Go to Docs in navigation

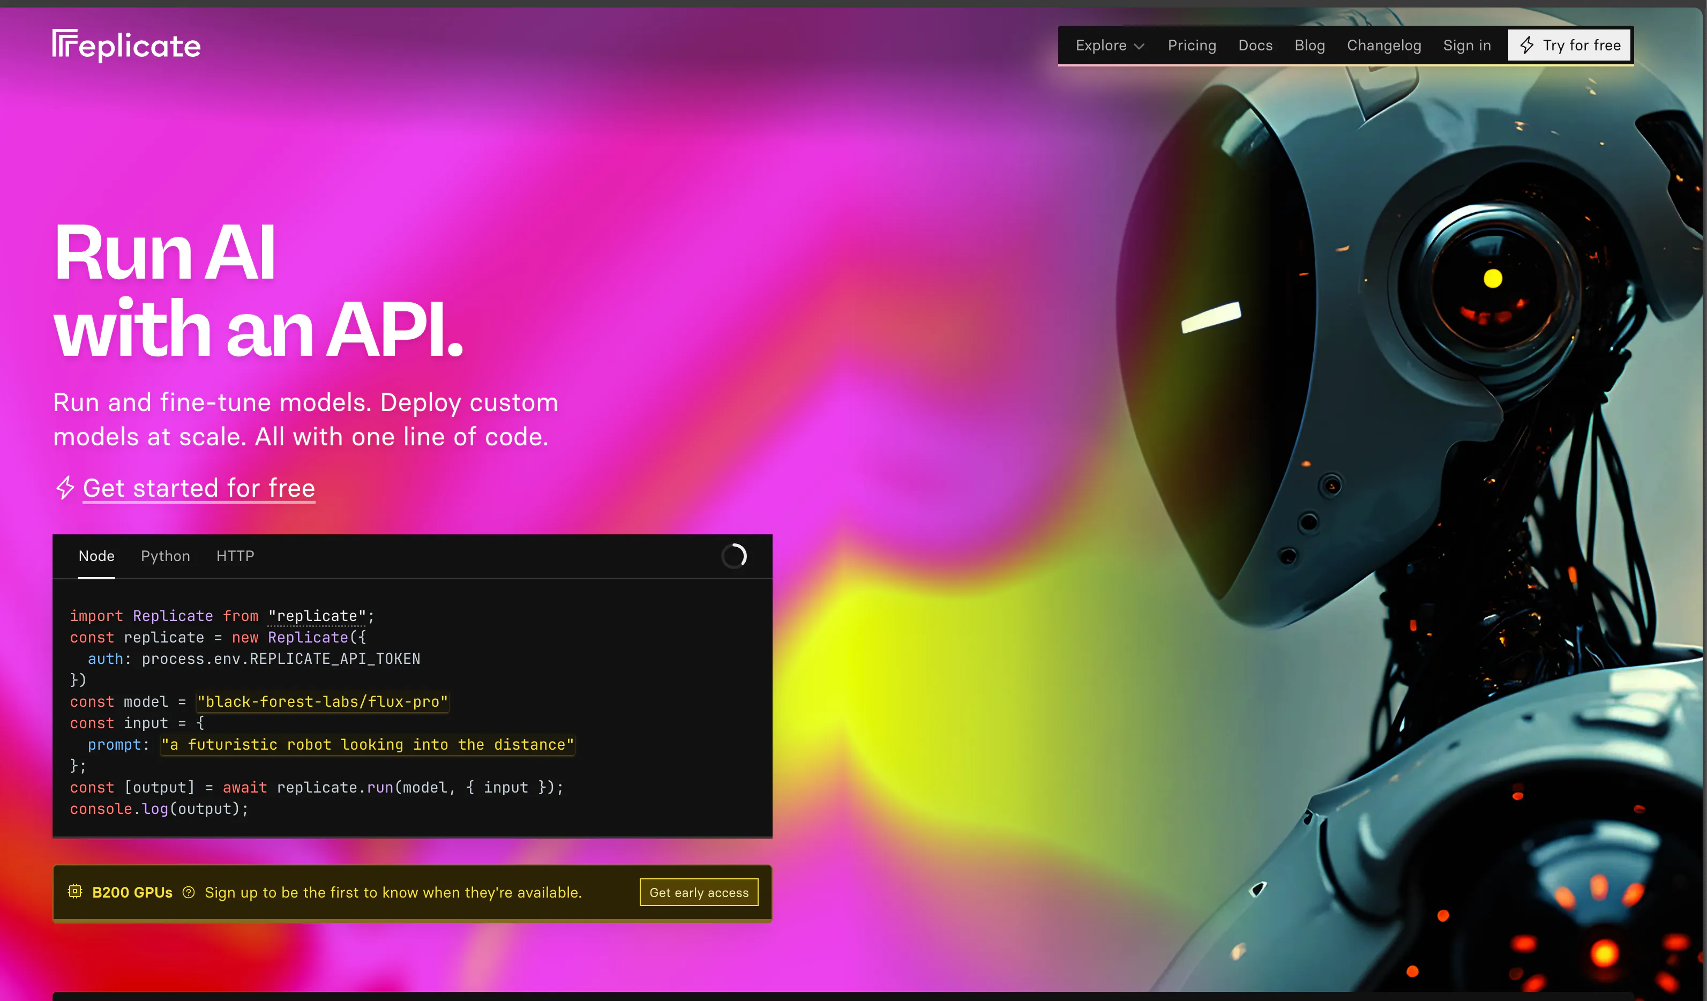pos(1255,46)
